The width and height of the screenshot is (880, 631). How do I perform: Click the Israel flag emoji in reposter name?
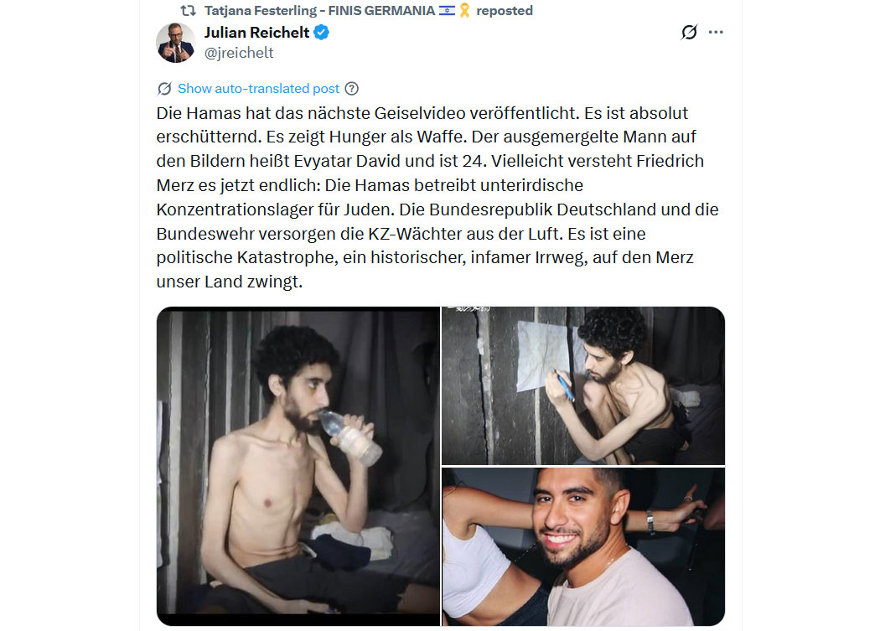pyautogui.click(x=447, y=11)
